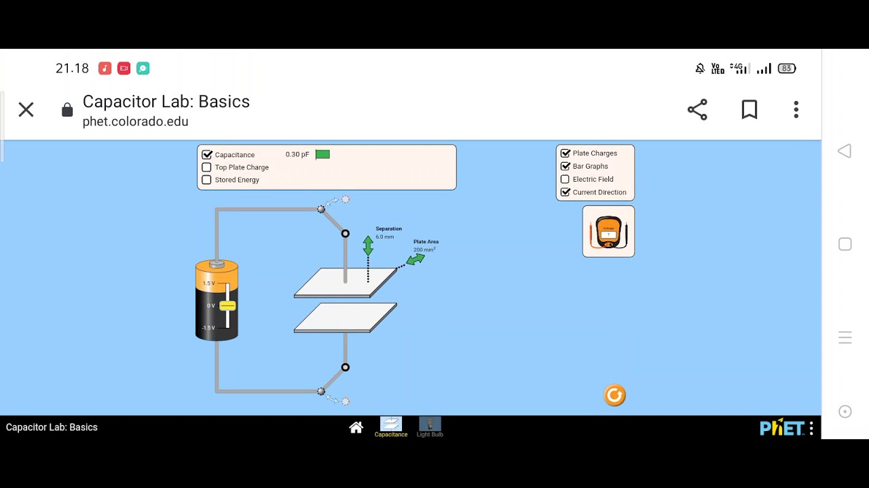Click the orange reset all button
The image size is (869, 488).
[614, 395]
